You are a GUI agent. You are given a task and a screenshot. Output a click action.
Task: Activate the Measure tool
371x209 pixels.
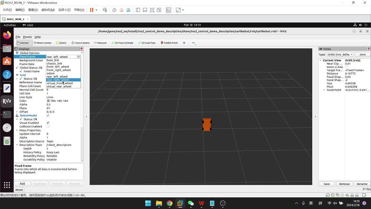coord(100,43)
